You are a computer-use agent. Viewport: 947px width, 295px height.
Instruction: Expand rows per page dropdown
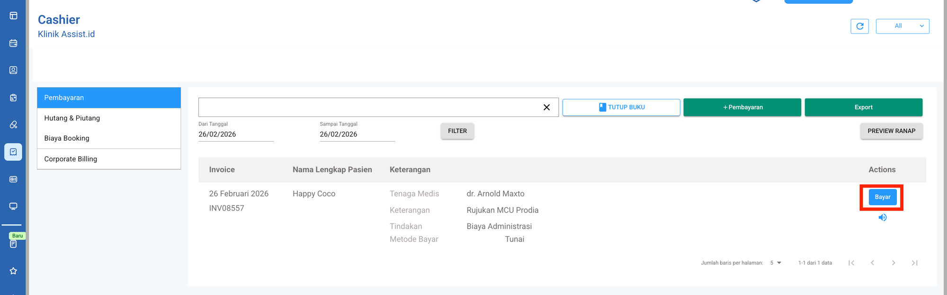pyautogui.click(x=775, y=263)
